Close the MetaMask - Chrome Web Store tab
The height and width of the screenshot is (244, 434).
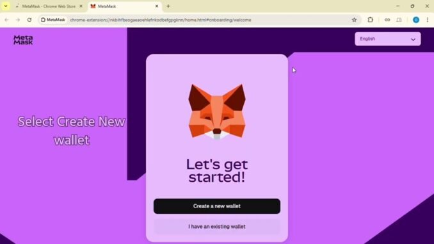tap(81, 6)
